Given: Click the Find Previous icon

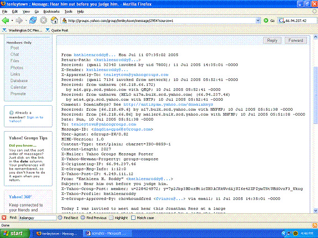Looking at the screenshot, I should (83, 218).
